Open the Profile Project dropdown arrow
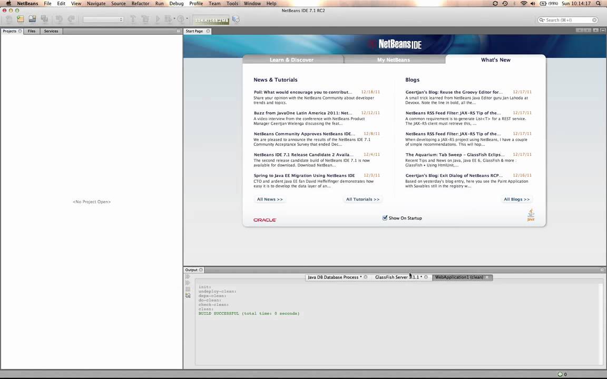The width and height of the screenshot is (607, 379). click(x=187, y=18)
